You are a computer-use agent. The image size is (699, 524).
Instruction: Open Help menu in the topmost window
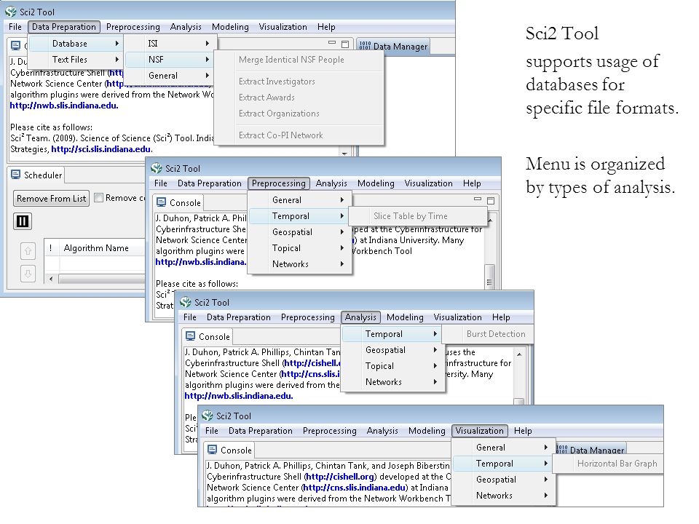(326, 27)
